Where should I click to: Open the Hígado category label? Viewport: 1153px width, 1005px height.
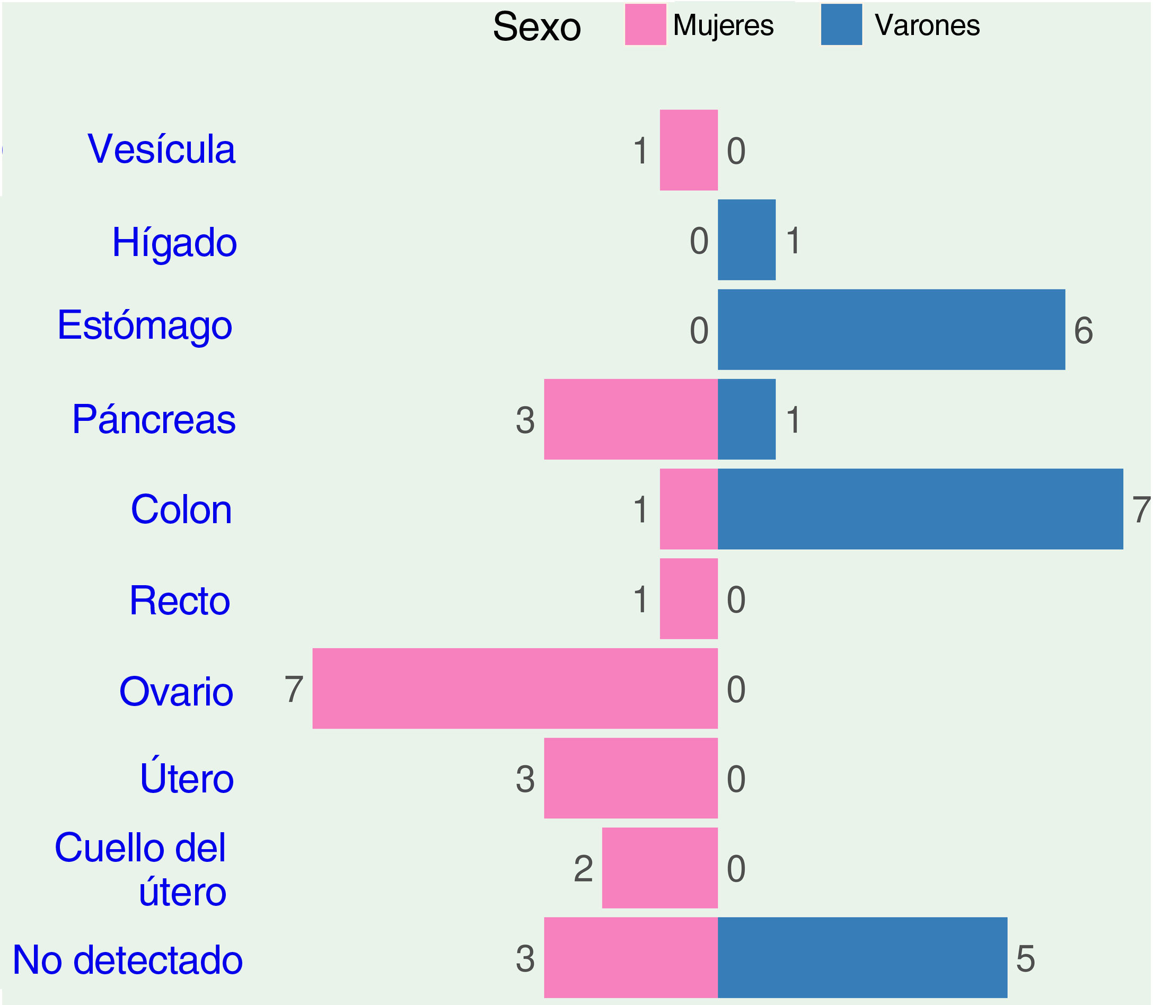pyautogui.click(x=174, y=243)
